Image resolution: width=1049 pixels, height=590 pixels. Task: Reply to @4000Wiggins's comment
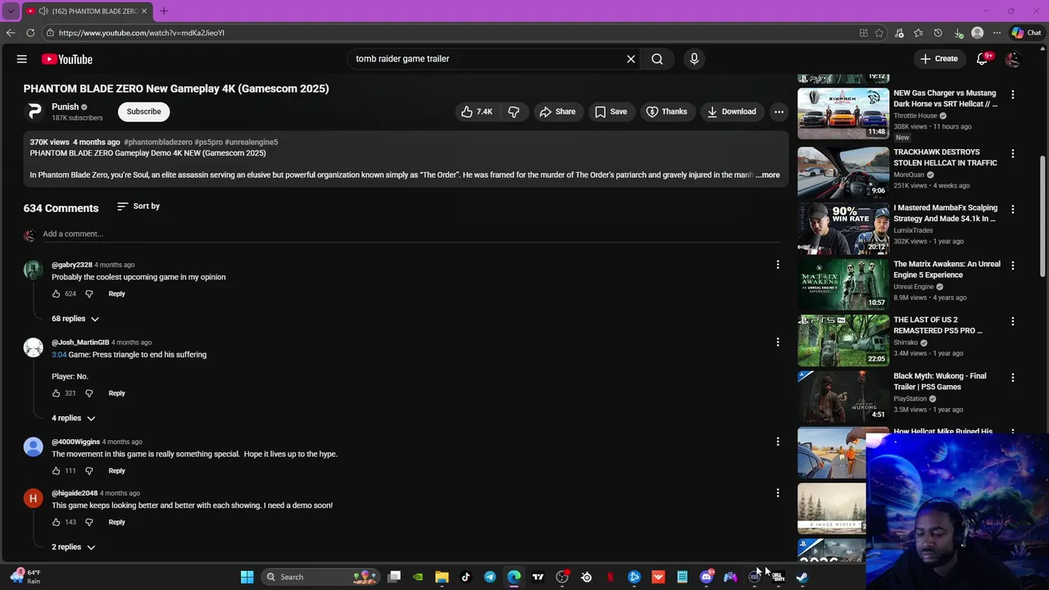pos(116,470)
